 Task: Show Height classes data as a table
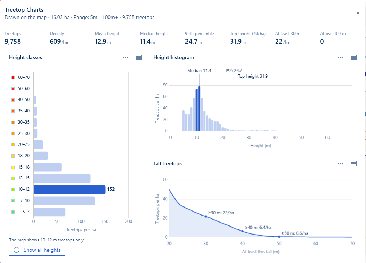(139, 57)
